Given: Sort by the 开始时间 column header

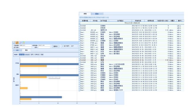Looking at the screenshot, I should coord(138,21).
